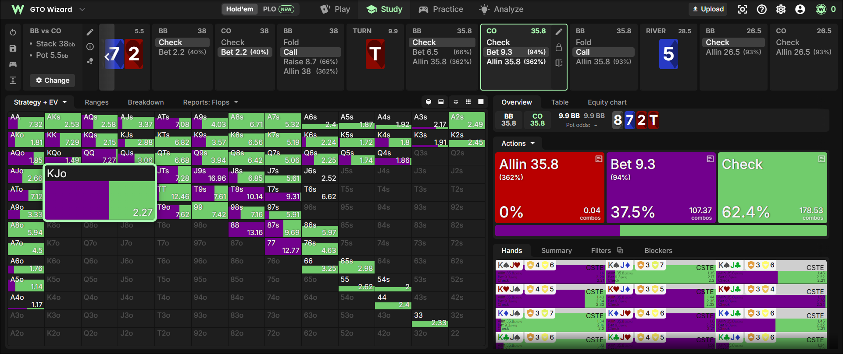Expand the Actions dropdown

pos(518,143)
